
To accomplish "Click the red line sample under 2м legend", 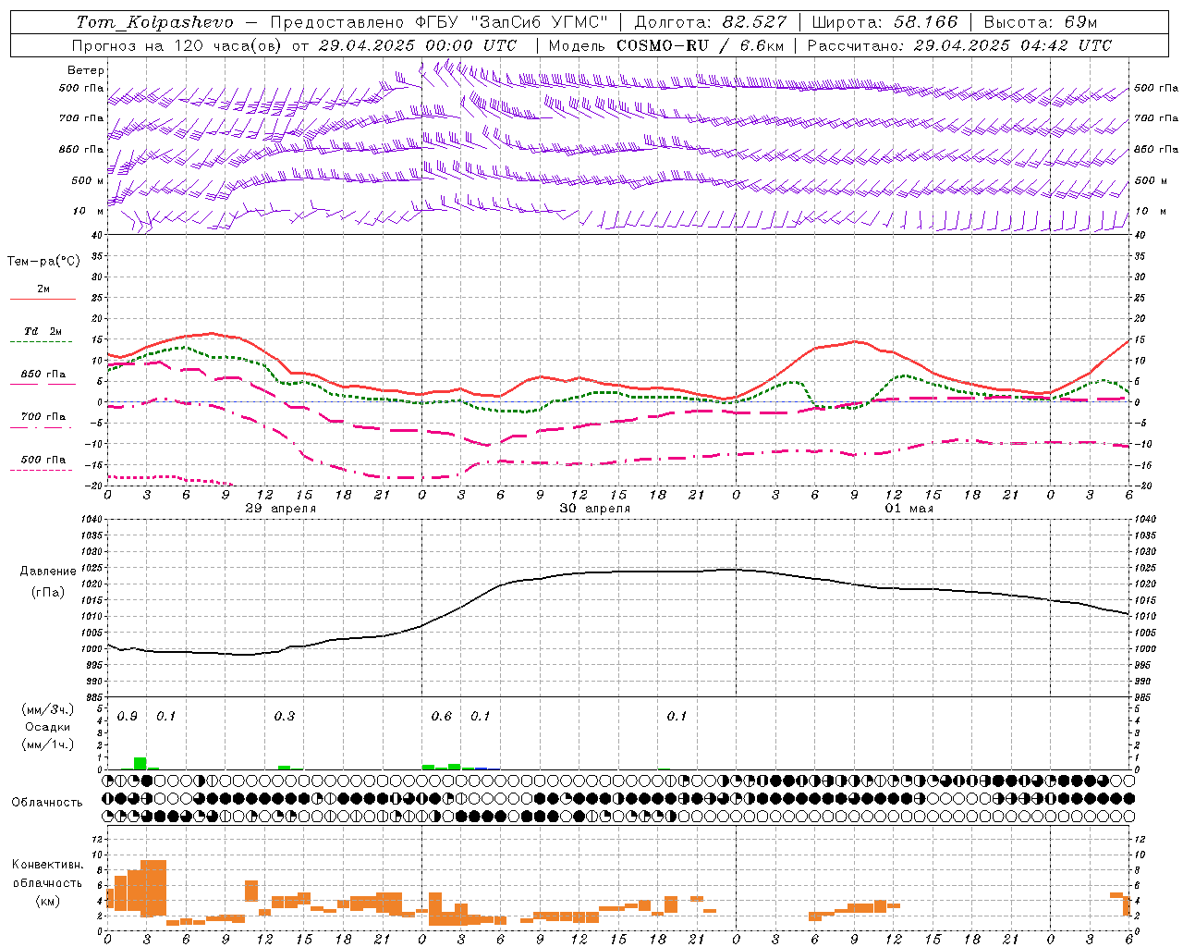I will 43,300.
